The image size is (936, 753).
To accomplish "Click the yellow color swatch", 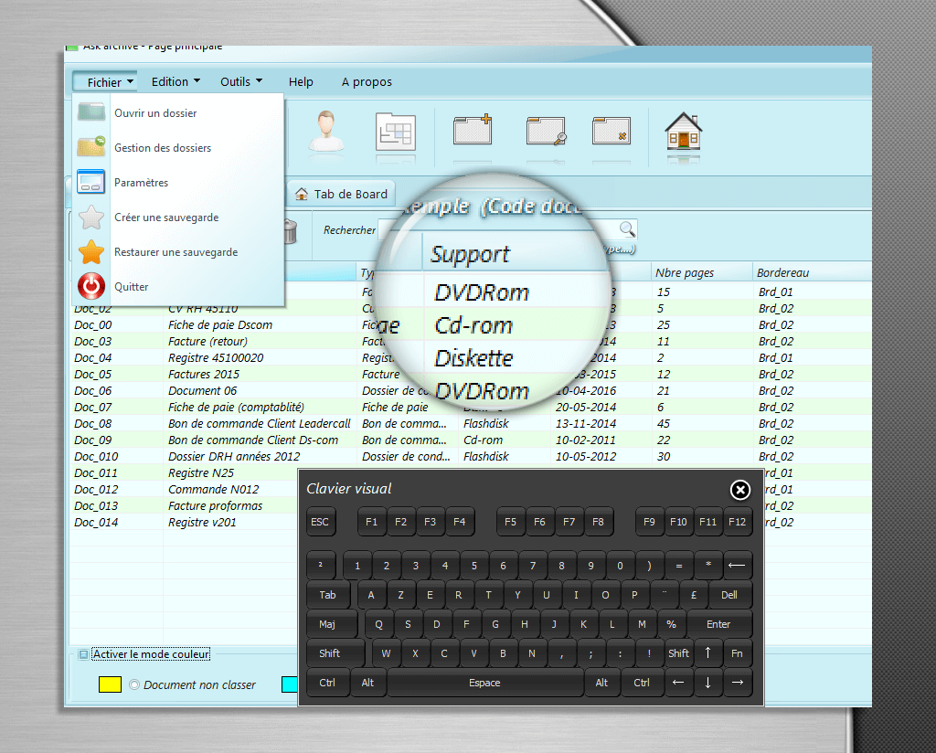I will click(x=110, y=684).
